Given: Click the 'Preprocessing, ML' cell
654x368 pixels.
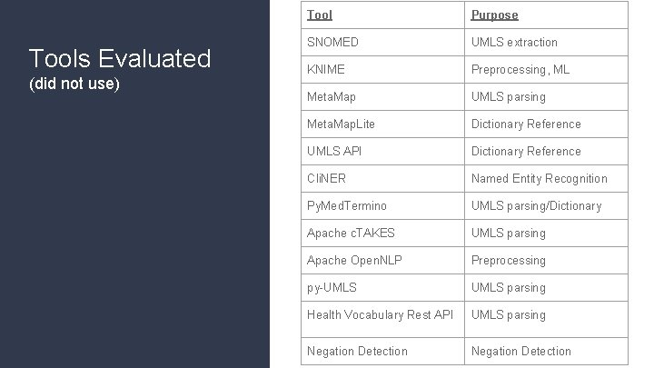Looking at the screenshot, I should pyautogui.click(x=520, y=69).
